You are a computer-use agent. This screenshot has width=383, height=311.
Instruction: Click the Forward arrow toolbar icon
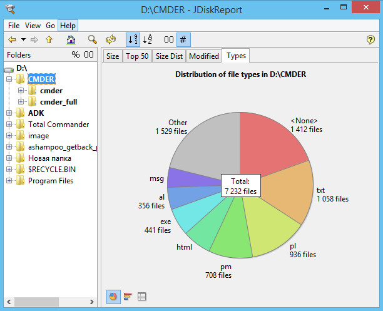(34, 39)
